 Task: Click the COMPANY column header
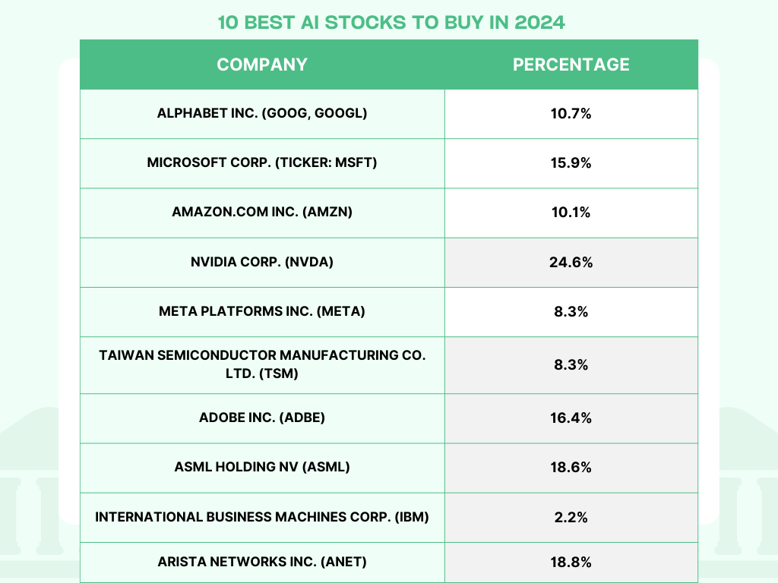click(262, 65)
